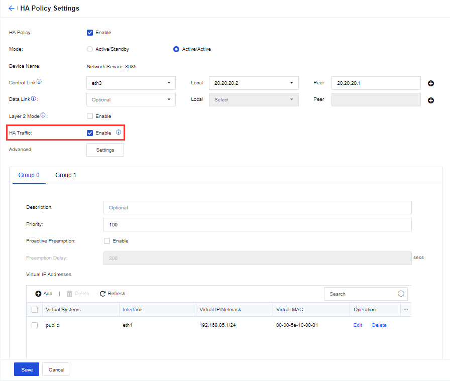The image size is (450, 381).
Task: Click the Priority input field
Action: coord(257,225)
